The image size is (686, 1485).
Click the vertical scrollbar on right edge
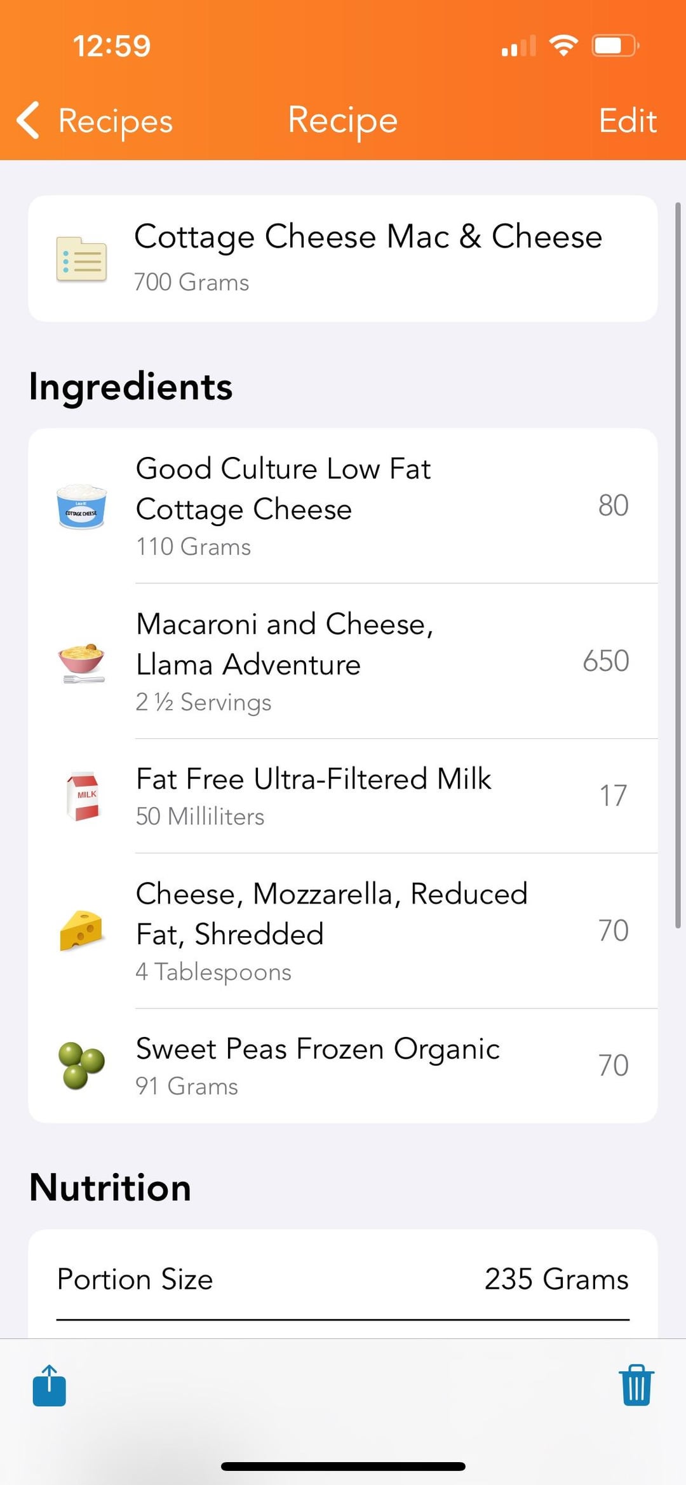click(x=678, y=566)
